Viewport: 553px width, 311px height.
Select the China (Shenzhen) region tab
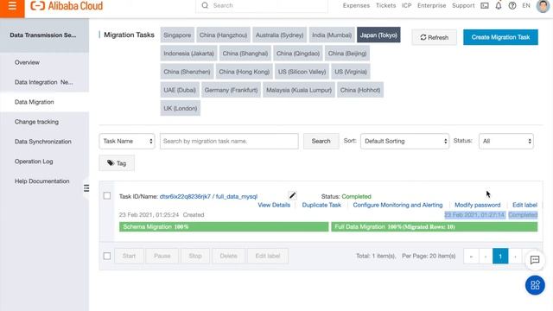(187, 72)
